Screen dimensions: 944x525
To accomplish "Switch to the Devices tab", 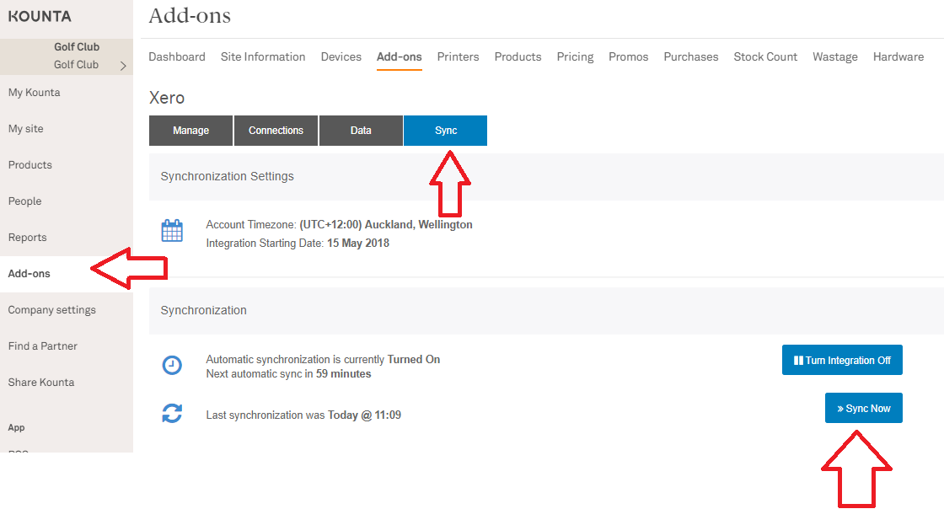I will click(x=341, y=56).
